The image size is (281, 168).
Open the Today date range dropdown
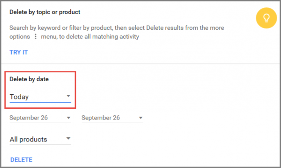point(40,97)
